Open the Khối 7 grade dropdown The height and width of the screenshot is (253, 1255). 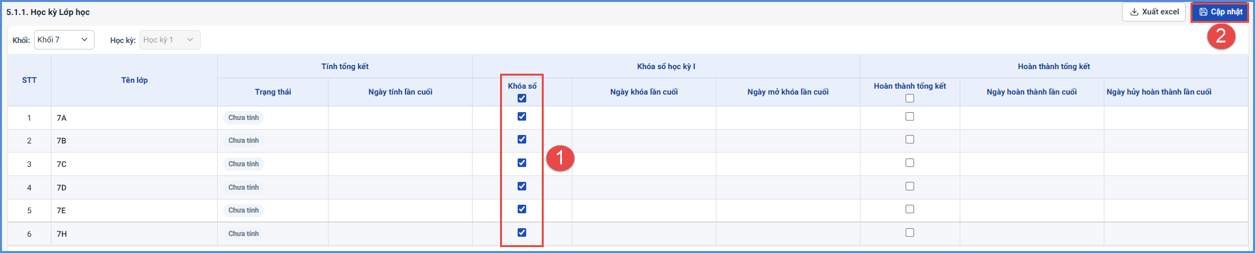click(64, 40)
